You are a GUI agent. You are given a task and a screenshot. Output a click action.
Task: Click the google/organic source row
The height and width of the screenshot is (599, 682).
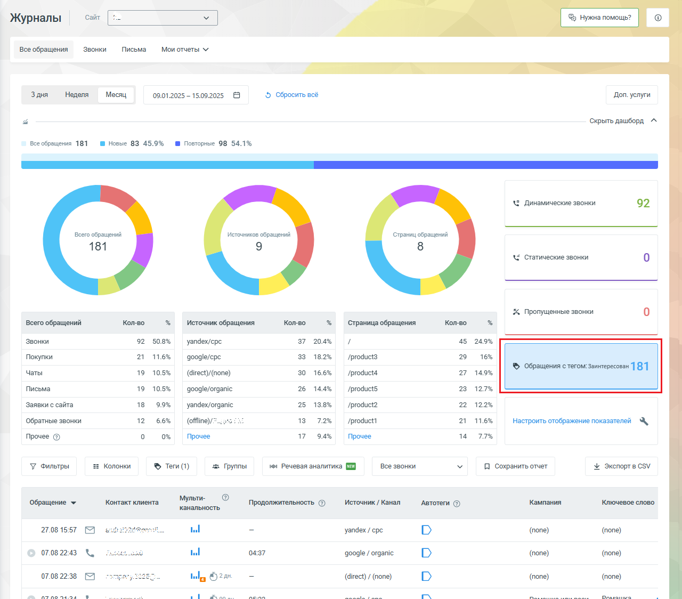pyautogui.click(x=259, y=389)
